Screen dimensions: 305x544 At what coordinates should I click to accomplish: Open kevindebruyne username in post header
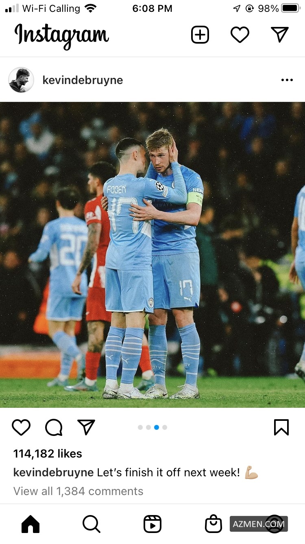point(83,80)
